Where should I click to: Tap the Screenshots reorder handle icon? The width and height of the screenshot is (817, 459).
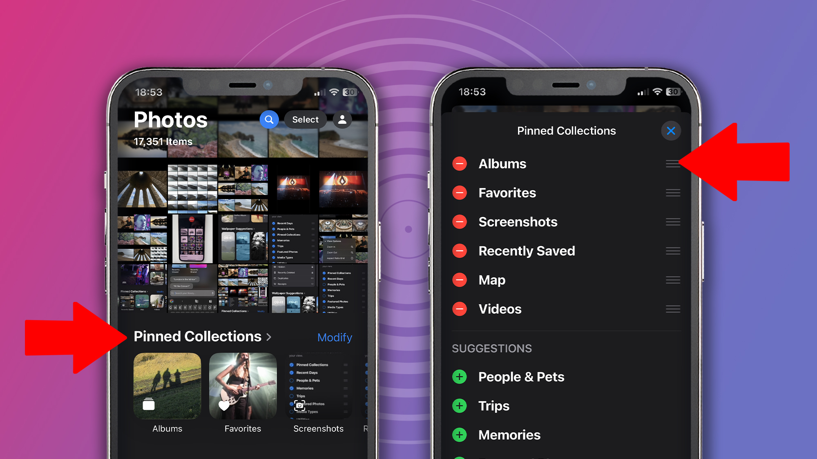[x=673, y=222]
